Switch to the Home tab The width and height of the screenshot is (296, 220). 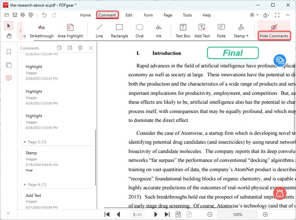(86, 15)
